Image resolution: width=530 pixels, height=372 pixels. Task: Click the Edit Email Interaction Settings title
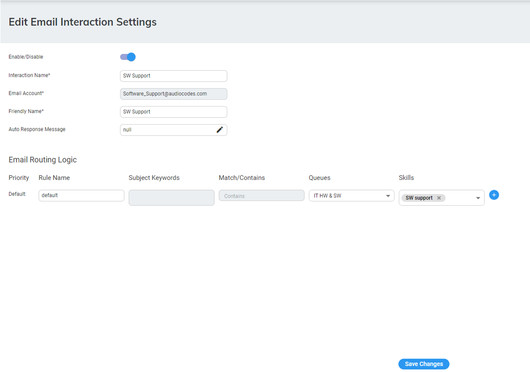click(x=82, y=22)
